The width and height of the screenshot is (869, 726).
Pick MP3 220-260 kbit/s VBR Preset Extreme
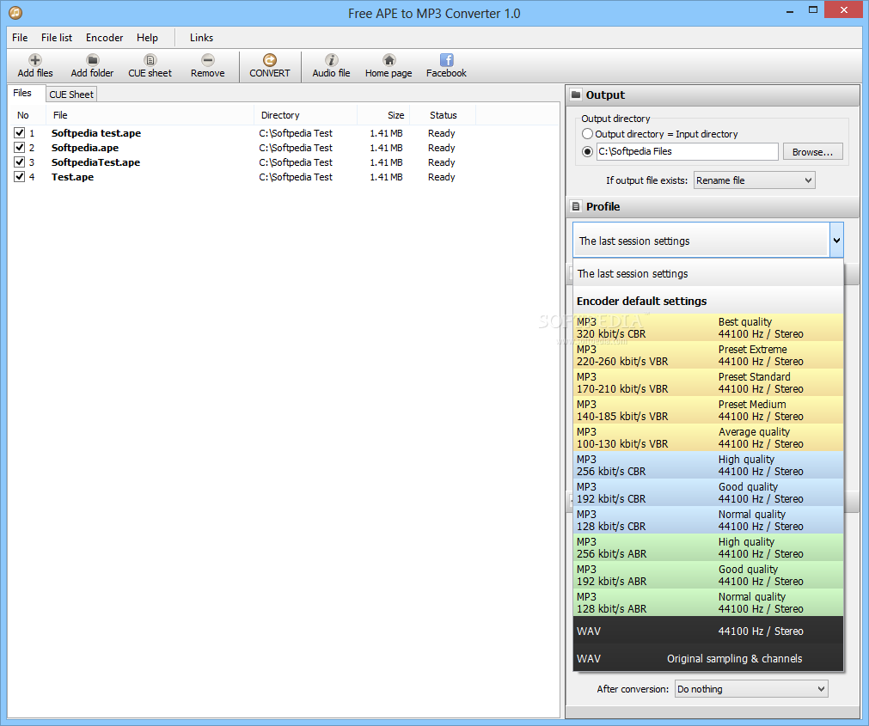coord(708,356)
